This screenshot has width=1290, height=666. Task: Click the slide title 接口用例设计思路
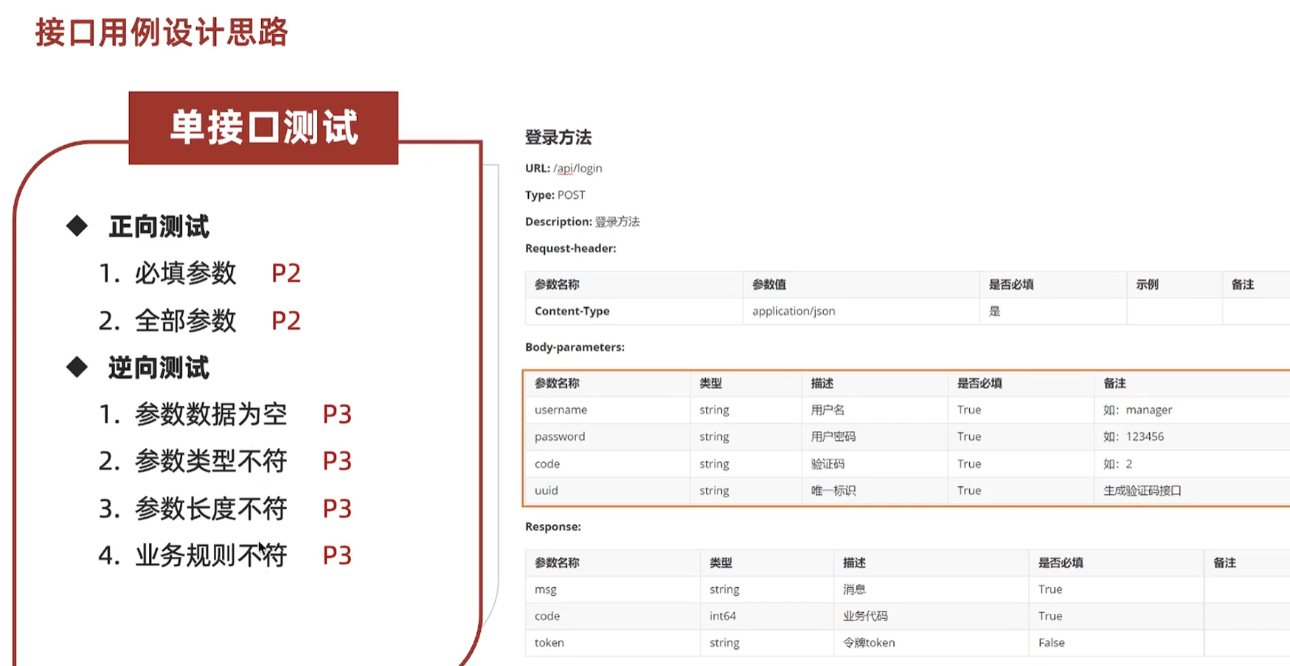click(x=162, y=33)
